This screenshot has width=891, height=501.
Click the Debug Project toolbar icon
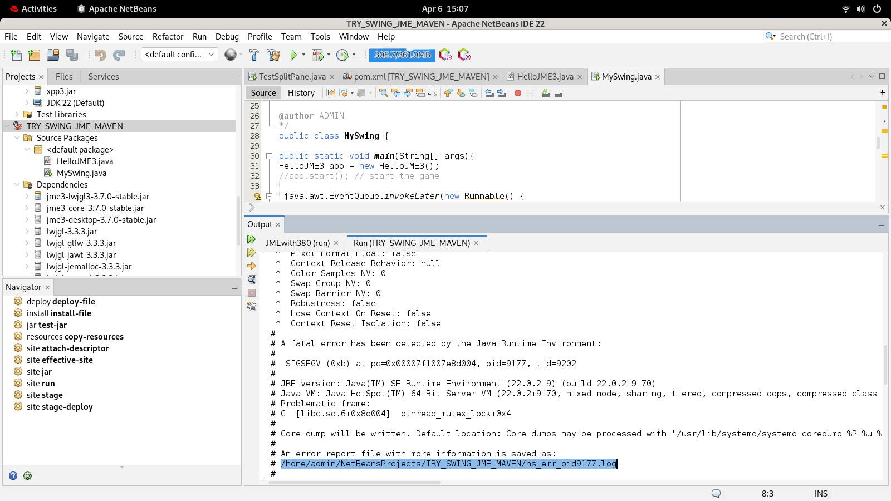[317, 55]
